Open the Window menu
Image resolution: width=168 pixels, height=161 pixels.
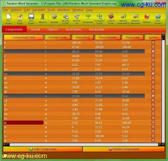click(78, 10)
